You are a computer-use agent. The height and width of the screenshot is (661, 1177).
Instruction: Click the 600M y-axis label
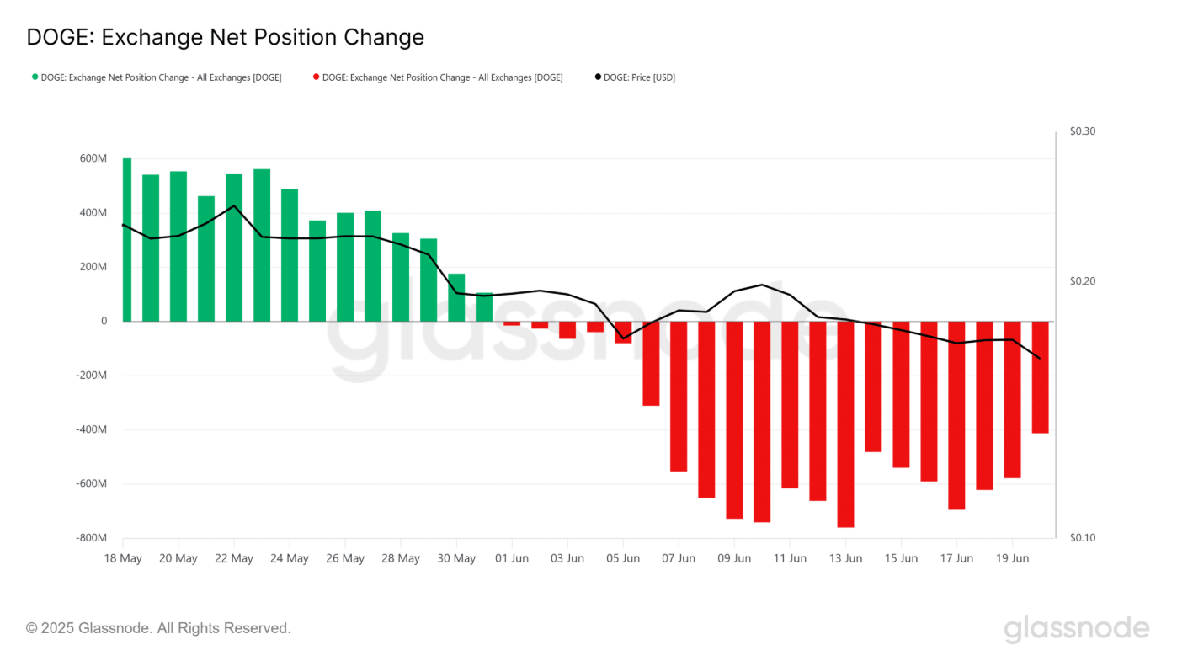93,158
